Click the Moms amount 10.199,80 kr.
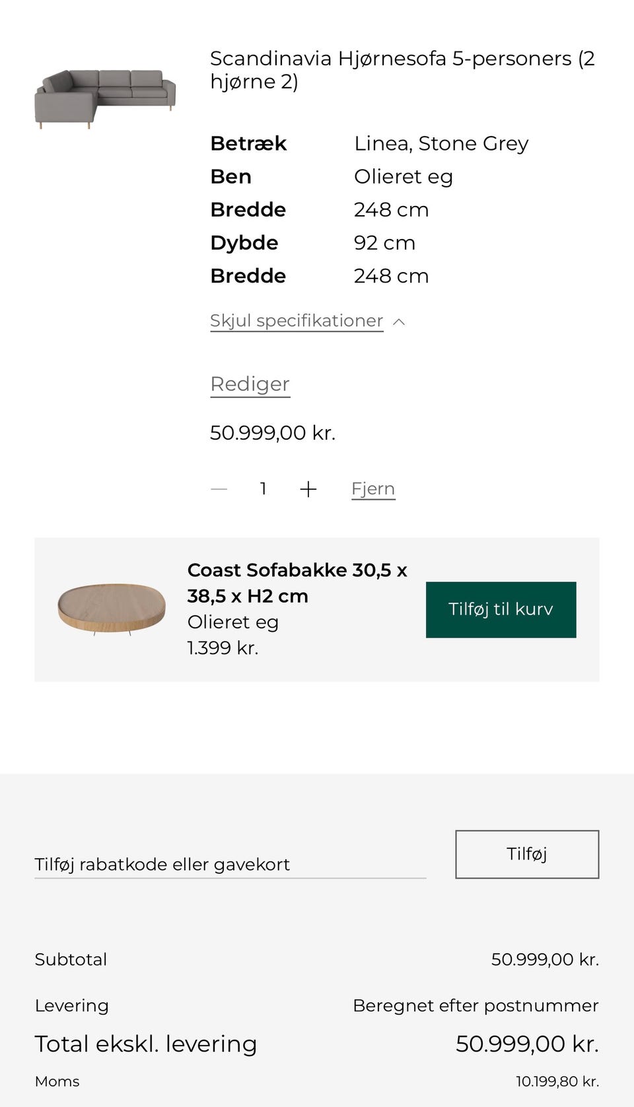Screen dimensions: 634x1107 point(557,1081)
